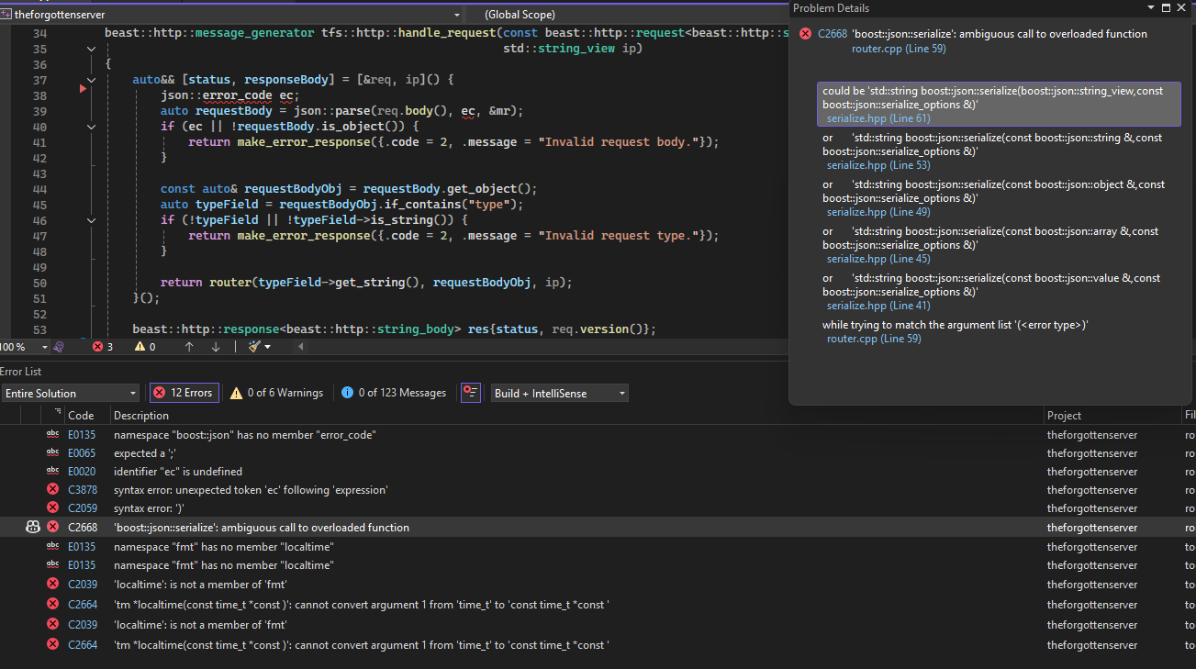Screen dimensions: 1196x669
Task: Collapse the lambda block at line 37
Action: pos(92,80)
